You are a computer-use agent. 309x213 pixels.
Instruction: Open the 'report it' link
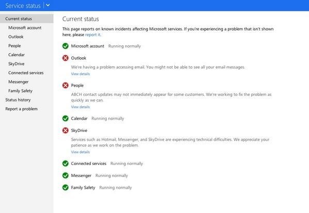[93, 35]
